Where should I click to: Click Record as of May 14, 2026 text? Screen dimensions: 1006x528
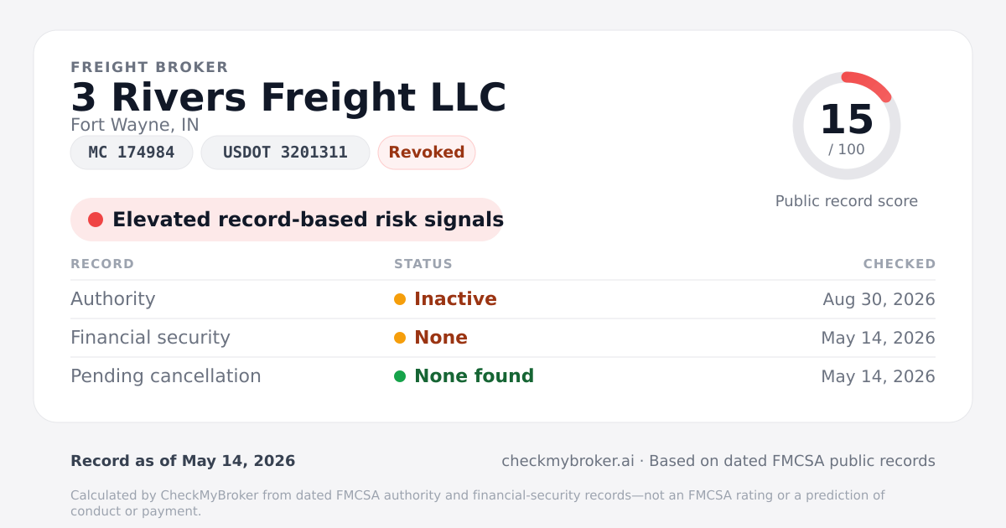pyautogui.click(x=183, y=461)
